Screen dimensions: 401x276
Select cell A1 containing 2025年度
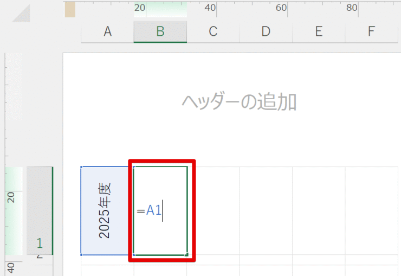coord(107,211)
